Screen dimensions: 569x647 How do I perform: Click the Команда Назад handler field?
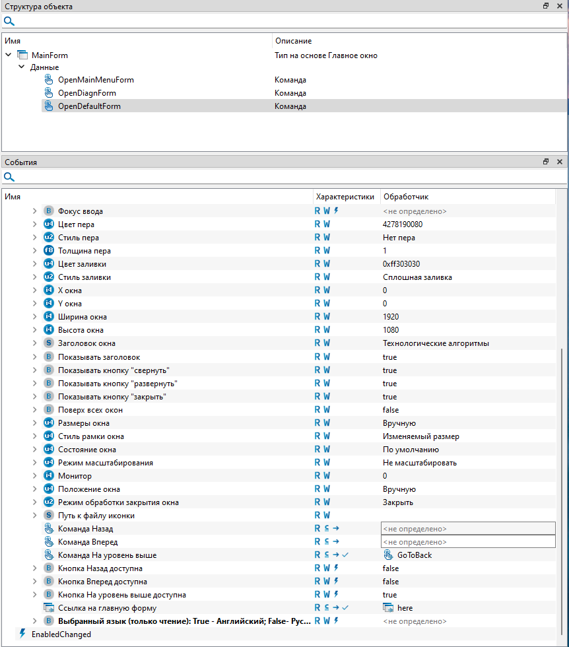(x=467, y=529)
